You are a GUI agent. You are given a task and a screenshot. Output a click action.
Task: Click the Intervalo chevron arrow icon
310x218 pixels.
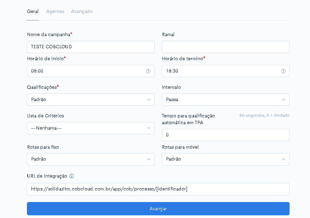pos(284,100)
